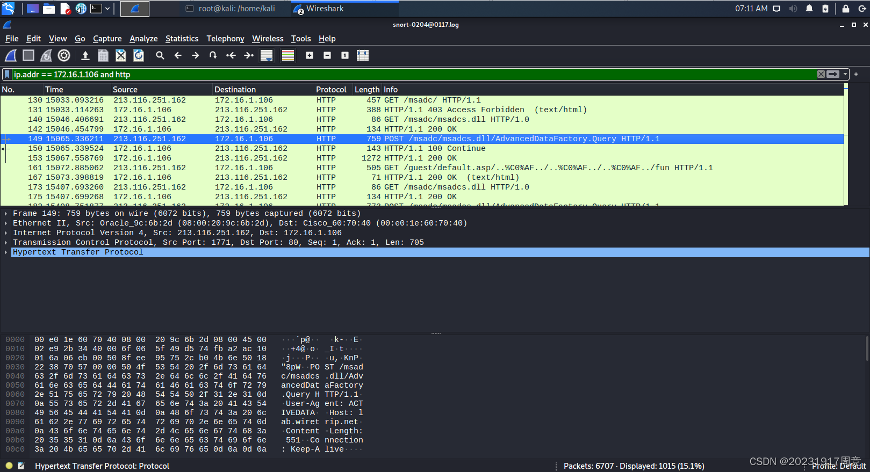Open the expert information status indicator
This screenshot has height=472, width=870.
click(9, 466)
